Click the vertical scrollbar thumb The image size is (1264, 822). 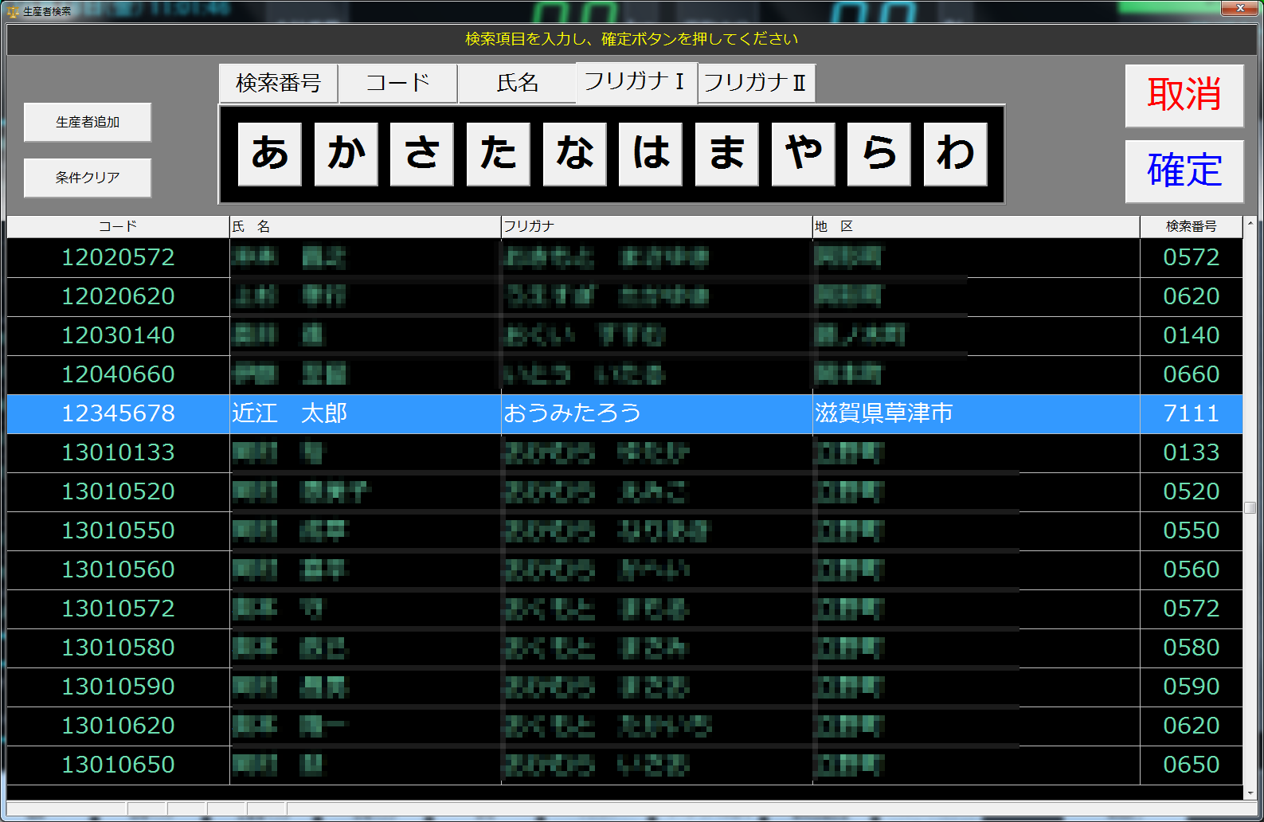click(1250, 507)
